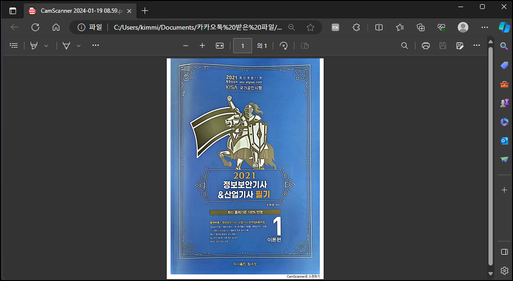Viewport: 513px width, 281px height.
Task: Zoom out the PDF document
Action: point(186,46)
